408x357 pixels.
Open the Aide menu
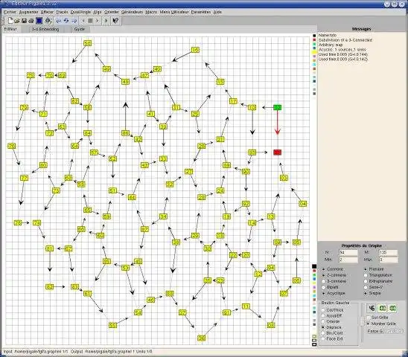tap(217, 12)
